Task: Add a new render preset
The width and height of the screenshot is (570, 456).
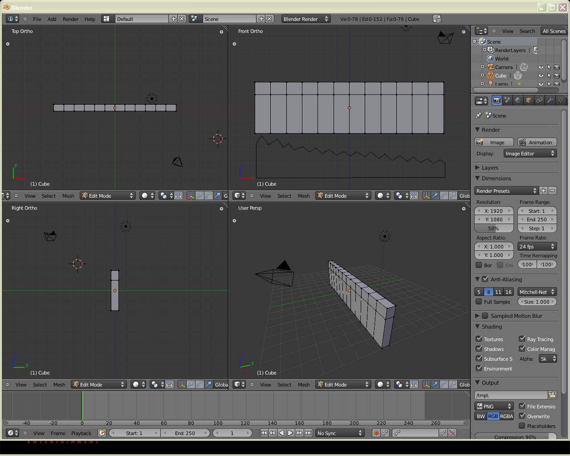Action: point(543,191)
